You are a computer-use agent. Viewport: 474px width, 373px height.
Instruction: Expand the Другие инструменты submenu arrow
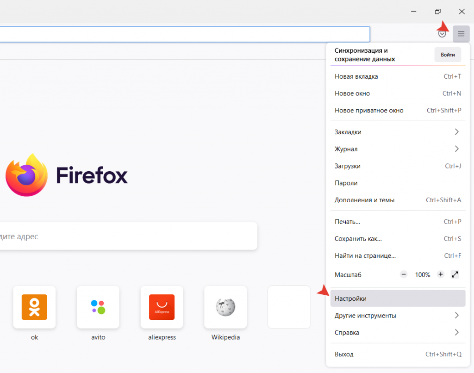point(456,315)
